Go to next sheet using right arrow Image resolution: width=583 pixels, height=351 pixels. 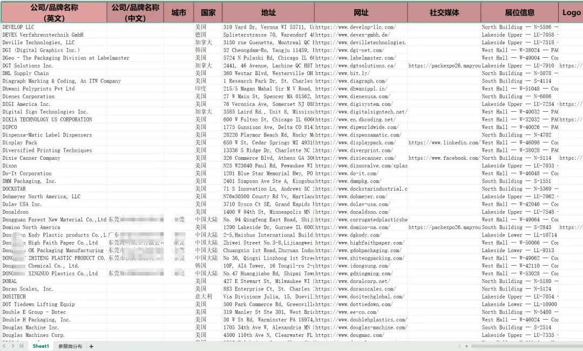click(x=13, y=346)
